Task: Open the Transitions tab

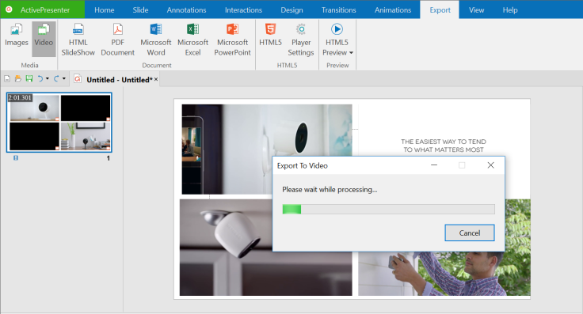Action: pos(338,10)
